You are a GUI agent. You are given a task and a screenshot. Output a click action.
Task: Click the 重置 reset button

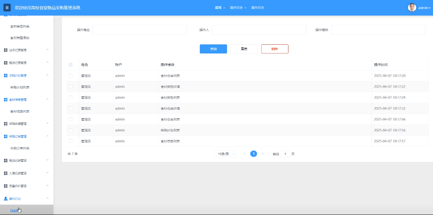pos(244,49)
